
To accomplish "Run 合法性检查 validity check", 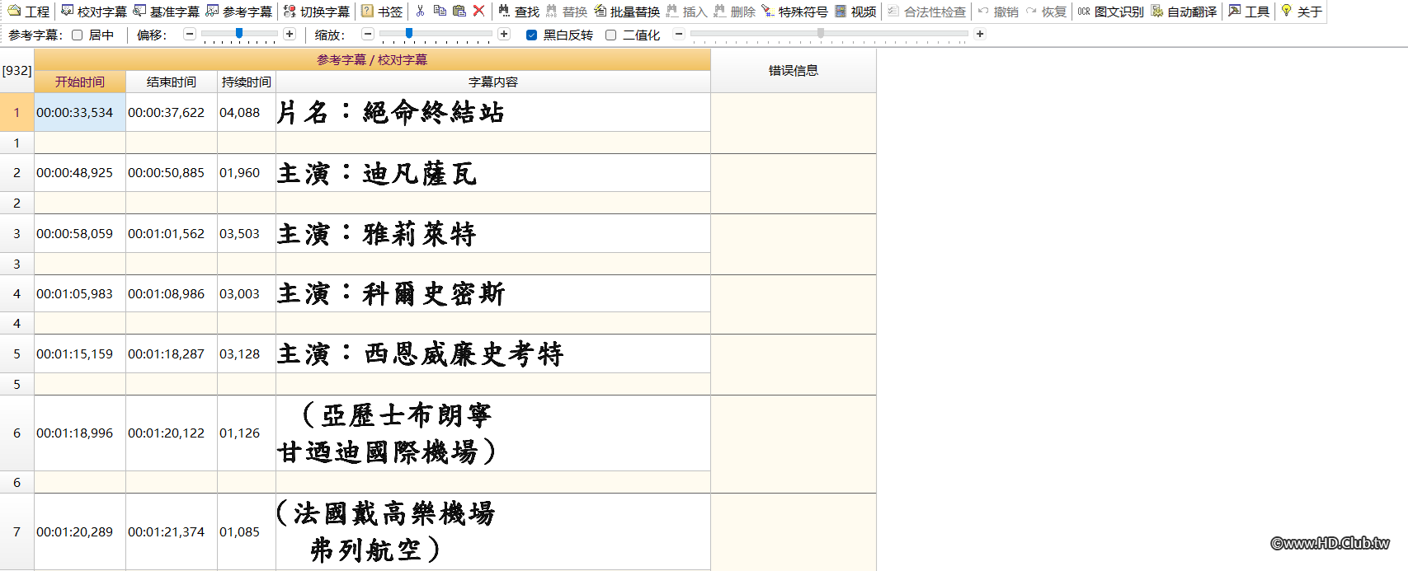I will [x=926, y=12].
